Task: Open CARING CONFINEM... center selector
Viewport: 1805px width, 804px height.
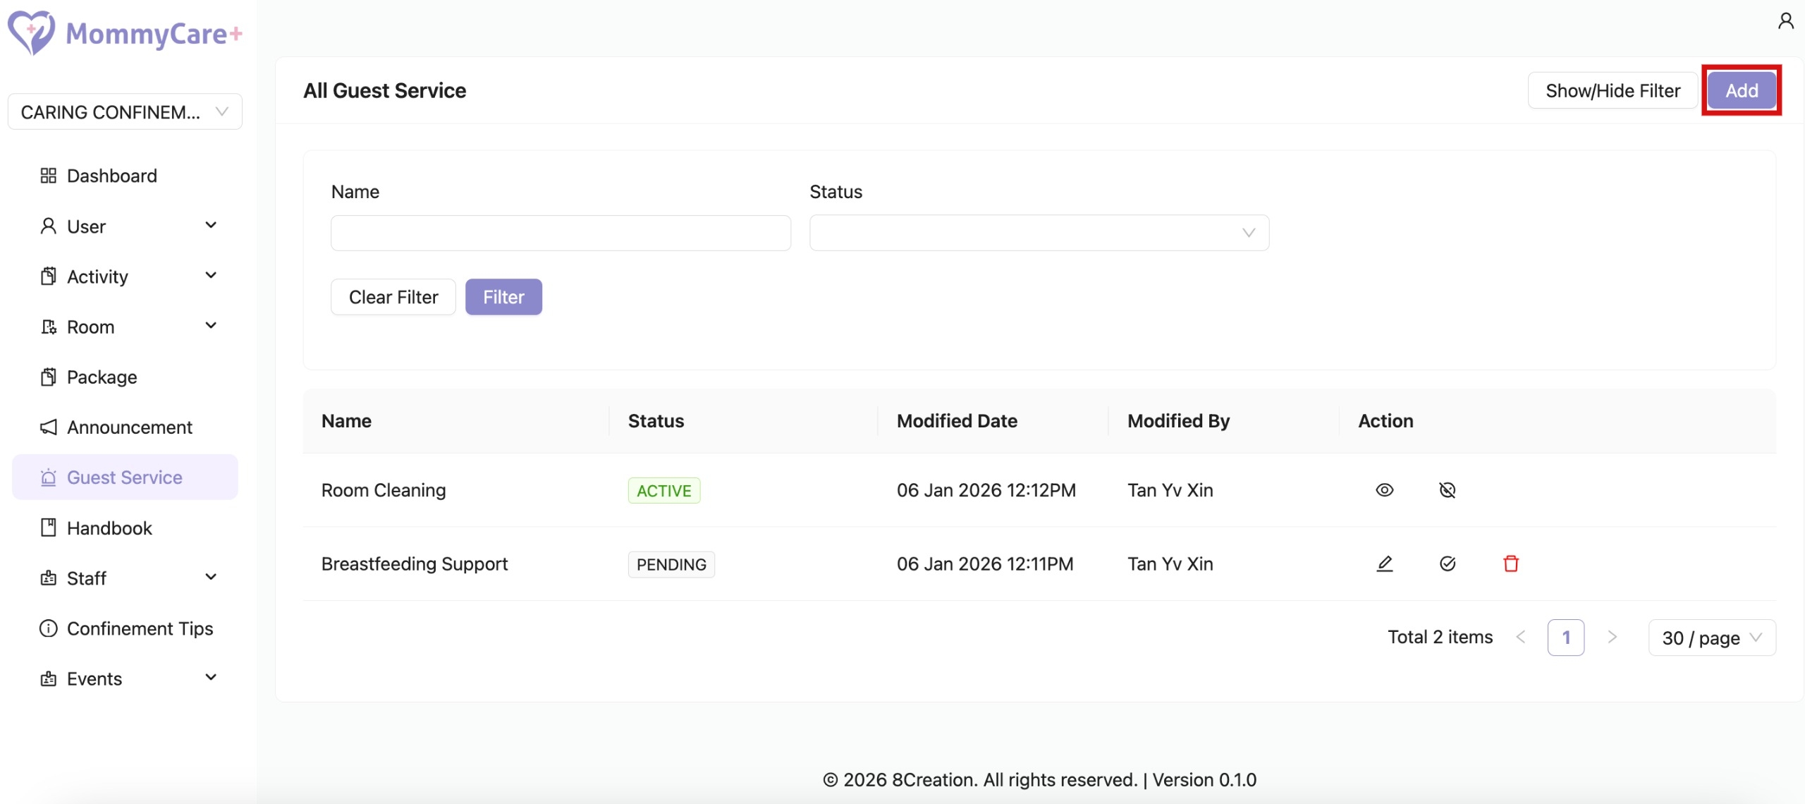Action: coord(125,112)
